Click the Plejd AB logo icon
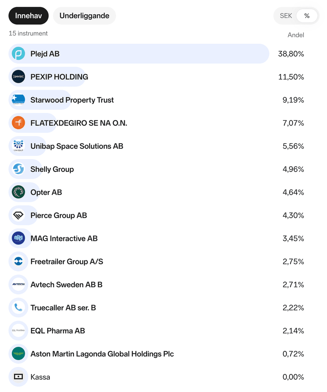 (x=18, y=54)
